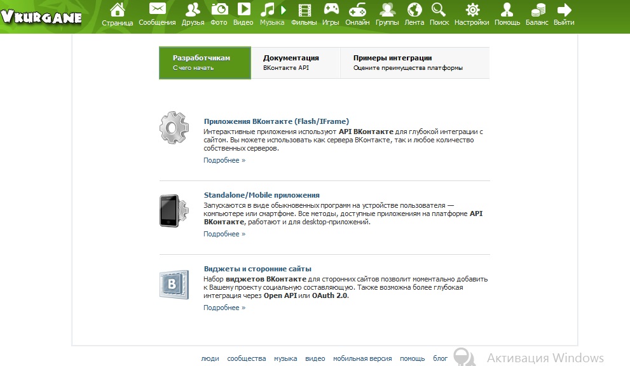This screenshot has height=366, width=630.
Task: Click Подробнее under Flash/IFrame apps
Action: 224,160
